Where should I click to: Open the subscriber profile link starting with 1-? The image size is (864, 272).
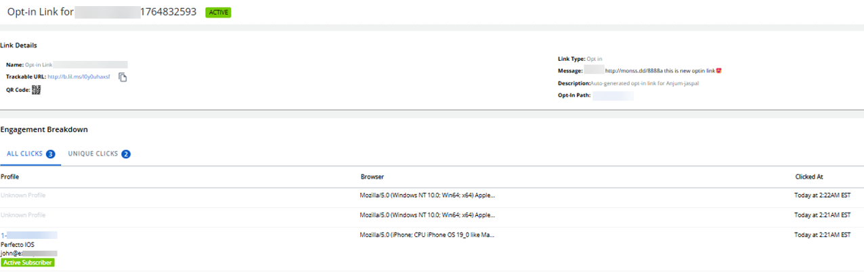pyautogui.click(x=28, y=235)
